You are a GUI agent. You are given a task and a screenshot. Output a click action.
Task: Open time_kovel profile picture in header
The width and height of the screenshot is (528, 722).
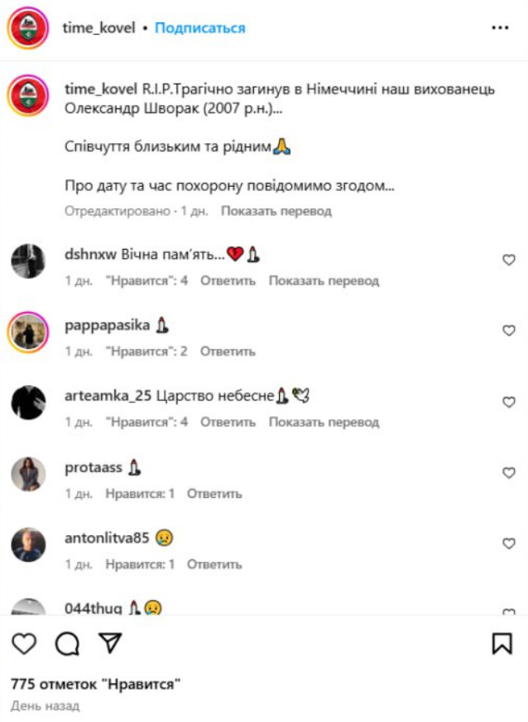click(28, 28)
